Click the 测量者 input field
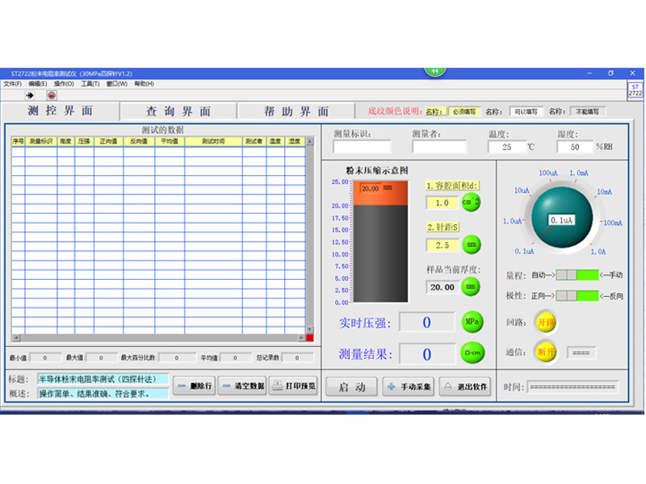The height and width of the screenshot is (484, 646). click(439, 147)
